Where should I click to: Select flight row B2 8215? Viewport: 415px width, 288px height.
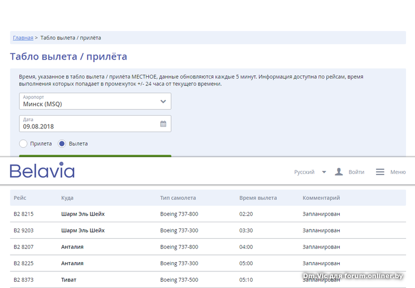pos(208,214)
